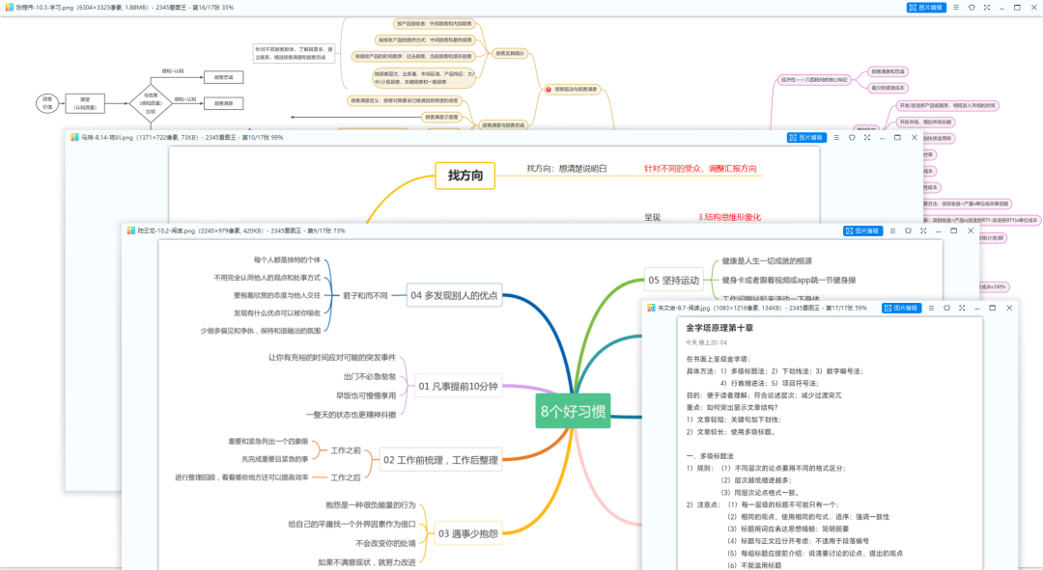1043x570 pixels.
Task: Open 图片编辑 in the topmost 张理伟 window
Action: coord(926,7)
